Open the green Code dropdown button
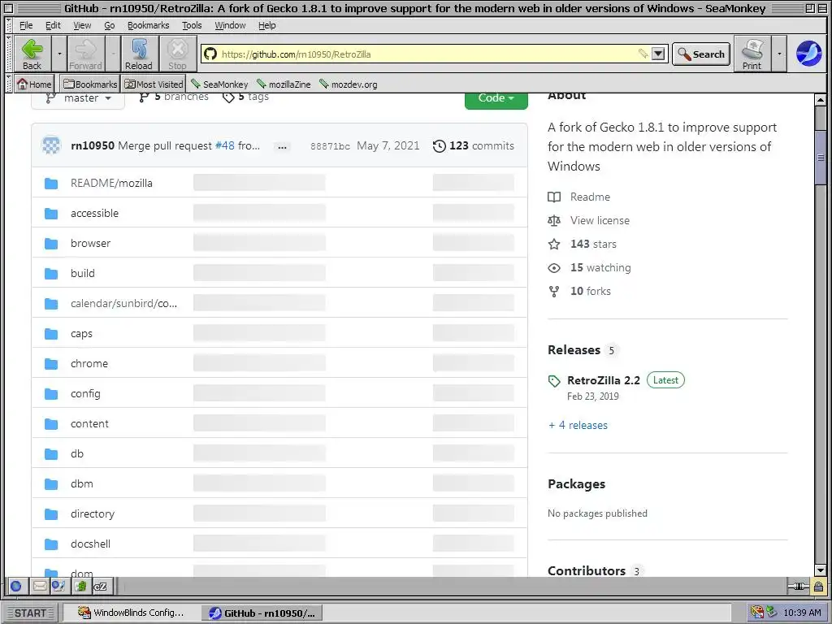Screen dimensions: 832x624 (496, 98)
